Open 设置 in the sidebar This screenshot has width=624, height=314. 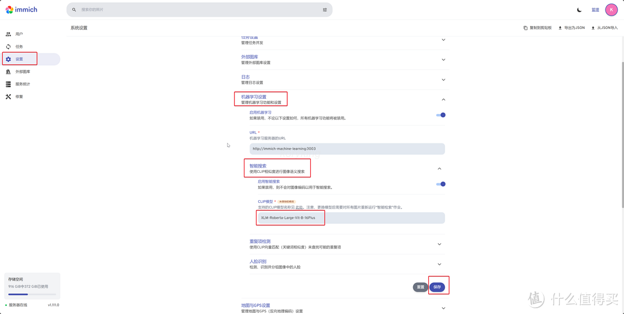(x=31, y=59)
